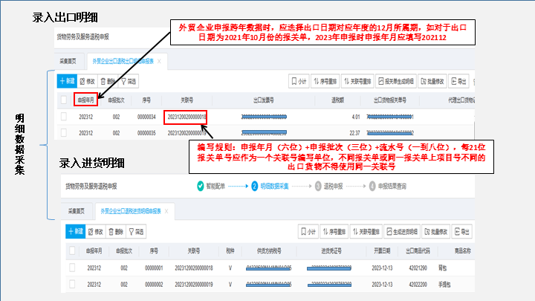The image size is (535, 301).
Task: Click product name cell 背包
Action: click(x=442, y=268)
